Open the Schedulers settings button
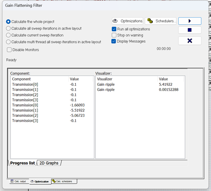 [161, 21]
